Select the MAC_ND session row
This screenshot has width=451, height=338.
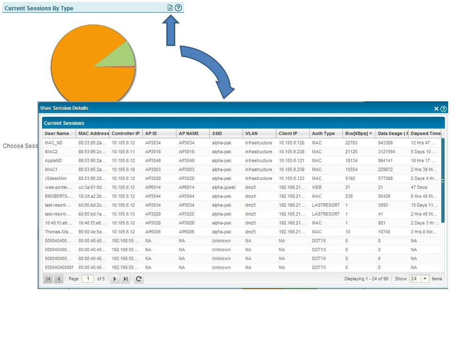tap(54, 143)
